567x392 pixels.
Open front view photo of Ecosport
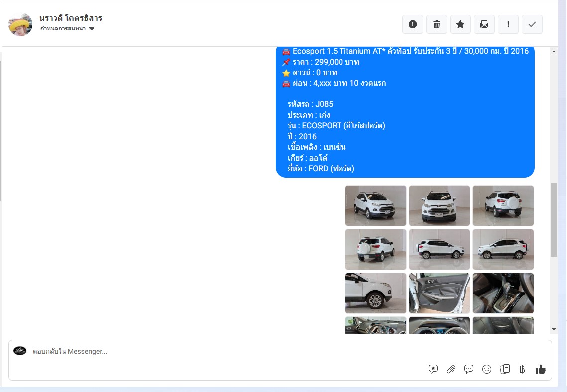pyautogui.click(x=440, y=205)
